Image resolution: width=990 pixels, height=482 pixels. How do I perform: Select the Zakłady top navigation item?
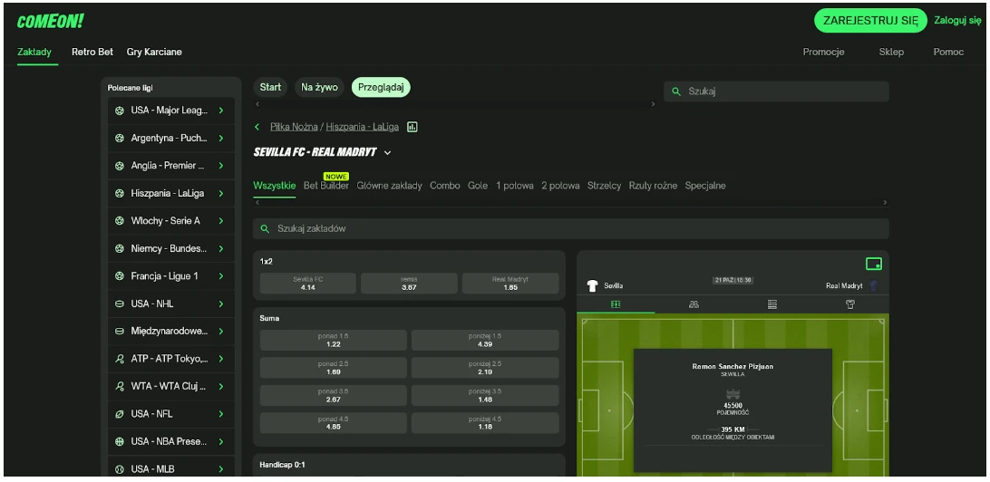coord(34,52)
